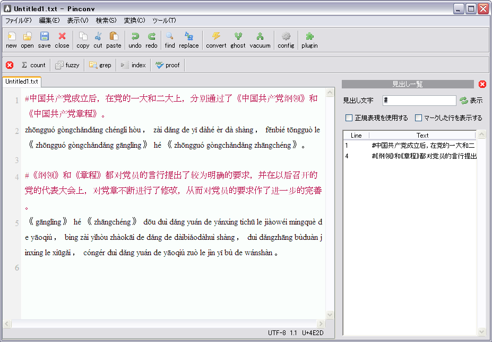This screenshot has width=492, height=342.
Task: Open the replace tool
Action: coord(189,40)
